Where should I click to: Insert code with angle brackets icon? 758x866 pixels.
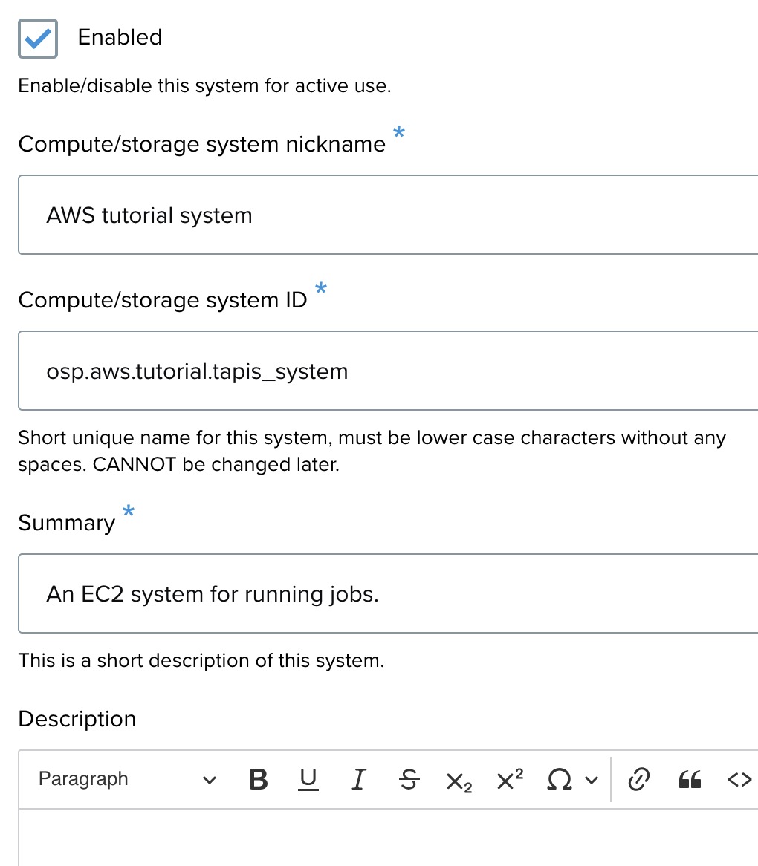click(x=739, y=779)
